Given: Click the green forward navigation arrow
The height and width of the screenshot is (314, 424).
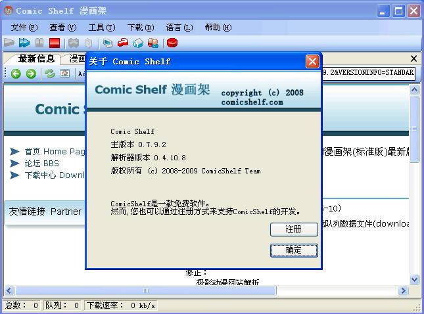Looking at the screenshot, I should 30,74.
